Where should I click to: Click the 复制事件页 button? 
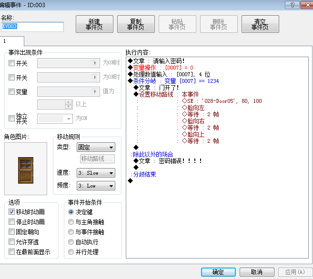pyautogui.click(x=136, y=24)
